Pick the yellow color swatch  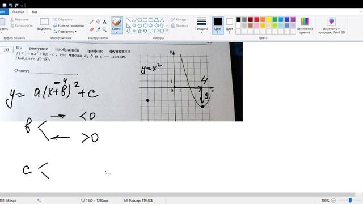click(269, 19)
